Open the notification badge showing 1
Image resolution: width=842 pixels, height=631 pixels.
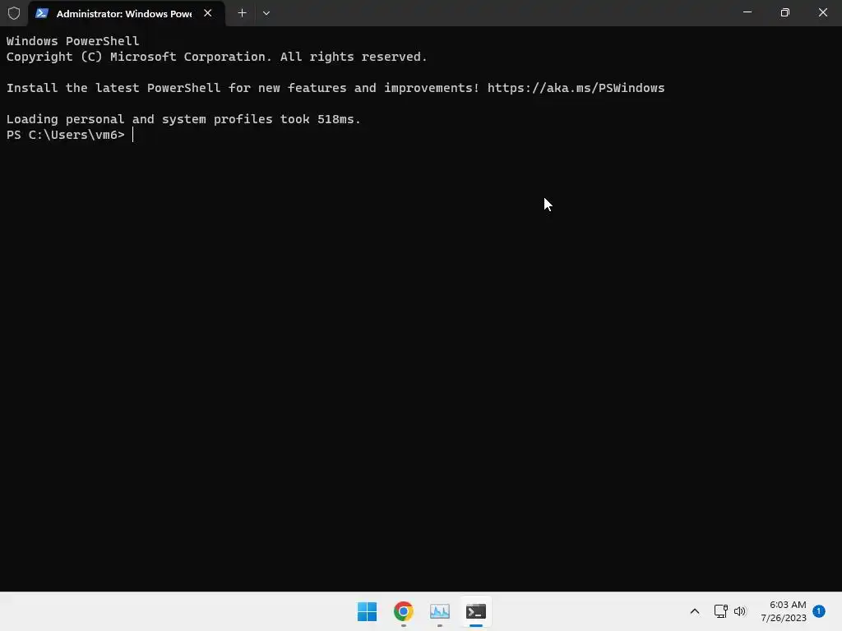[x=819, y=610]
